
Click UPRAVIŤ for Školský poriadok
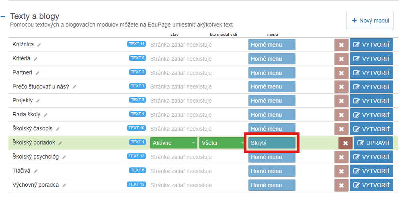(373, 143)
